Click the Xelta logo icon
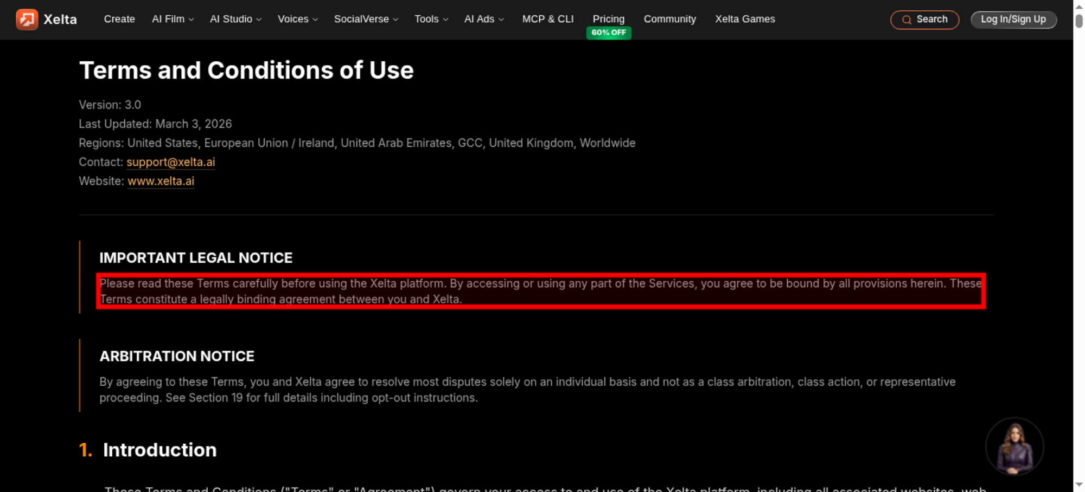 click(27, 20)
